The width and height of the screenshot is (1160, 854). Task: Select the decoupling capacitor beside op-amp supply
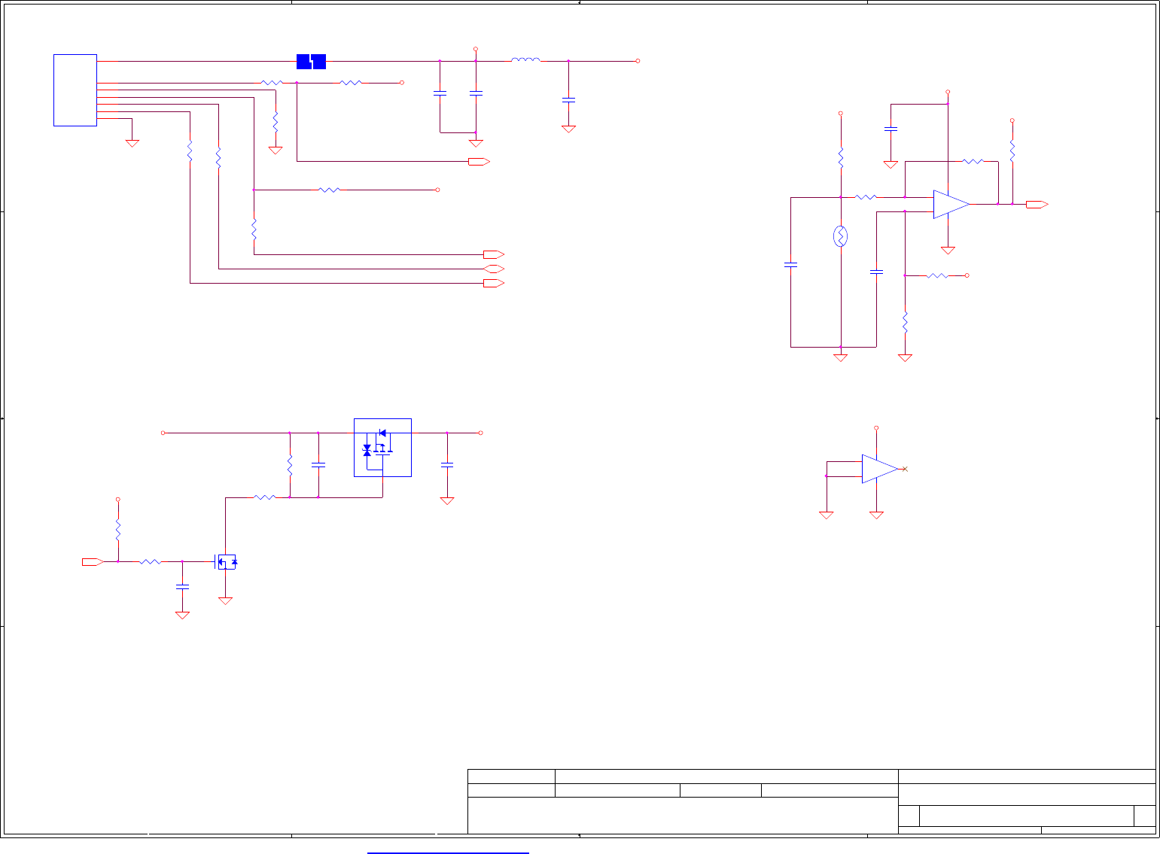[891, 129]
